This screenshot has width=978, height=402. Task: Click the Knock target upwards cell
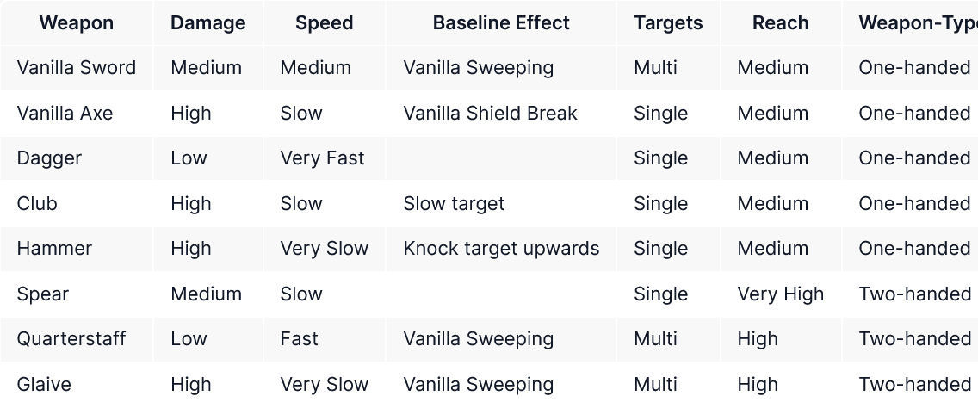(501, 249)
